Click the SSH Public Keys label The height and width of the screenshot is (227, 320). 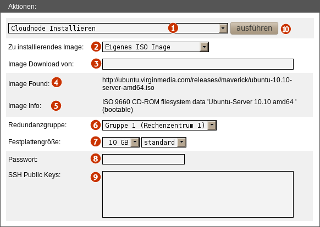(x=34, y=175)
